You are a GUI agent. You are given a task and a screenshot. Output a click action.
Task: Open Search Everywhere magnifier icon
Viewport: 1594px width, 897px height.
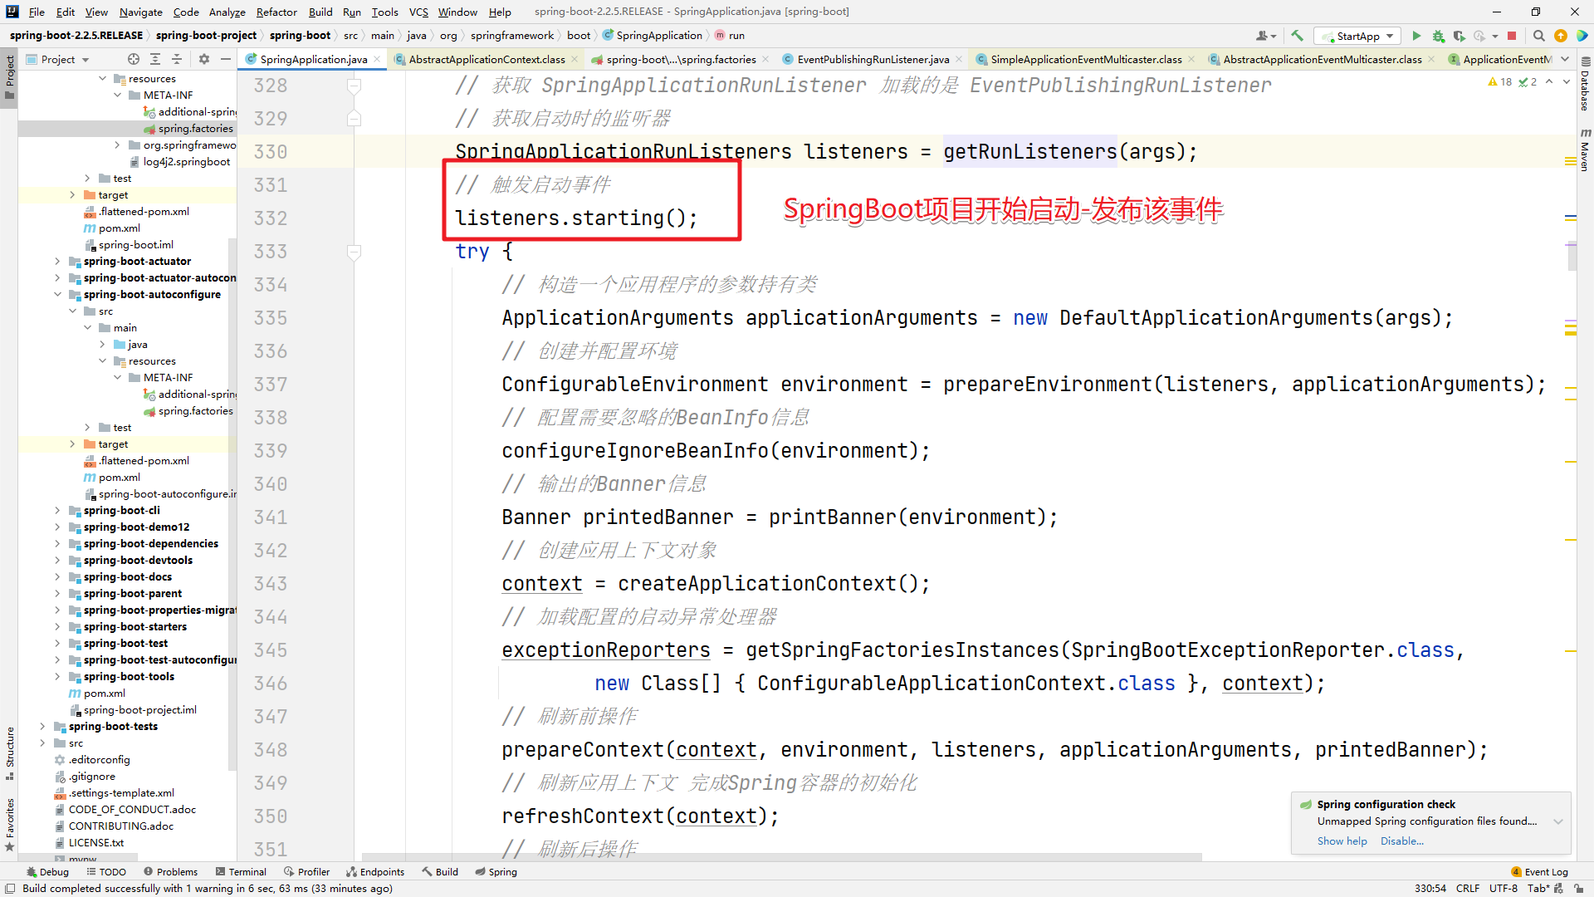coord(1538,36)
